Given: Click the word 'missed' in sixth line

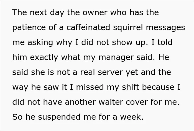Looking at the screenshot, I should coord(90,87).
